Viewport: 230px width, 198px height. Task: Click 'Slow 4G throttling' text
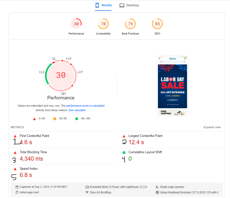[100, 192]
